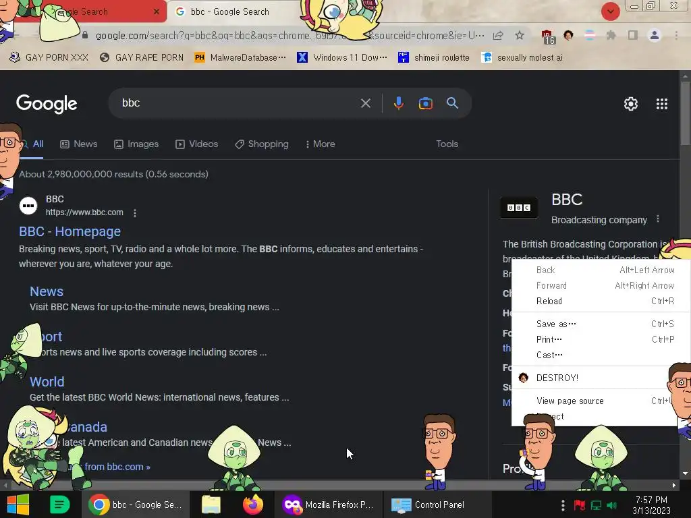Open the 'Windows 11 Dow…' bookmark
The width and height of the screenshot is (691, 518).
(342, 58)
